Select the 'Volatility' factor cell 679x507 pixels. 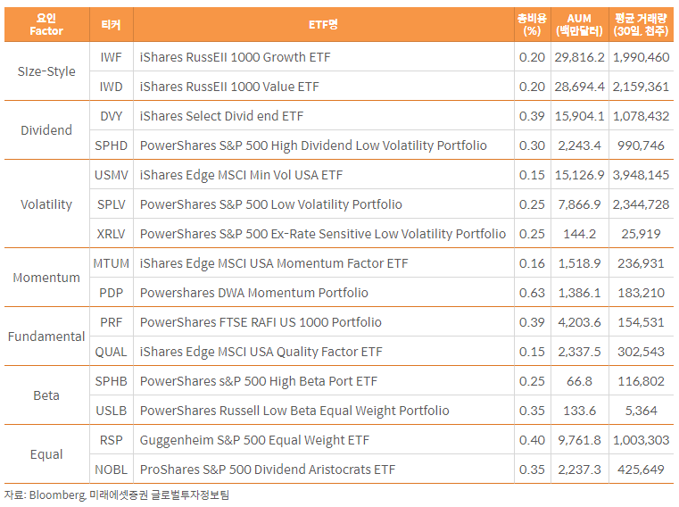click(x=46, y=204)
